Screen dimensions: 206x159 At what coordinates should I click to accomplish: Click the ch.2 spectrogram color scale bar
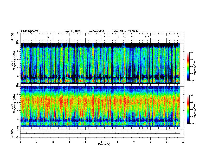[x=188, y=109]
